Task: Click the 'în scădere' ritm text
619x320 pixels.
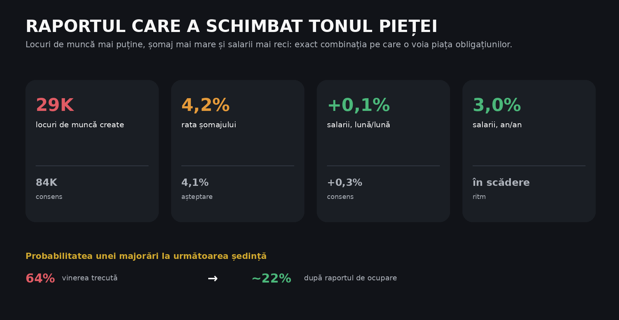Action: click(x=501, y=183)
